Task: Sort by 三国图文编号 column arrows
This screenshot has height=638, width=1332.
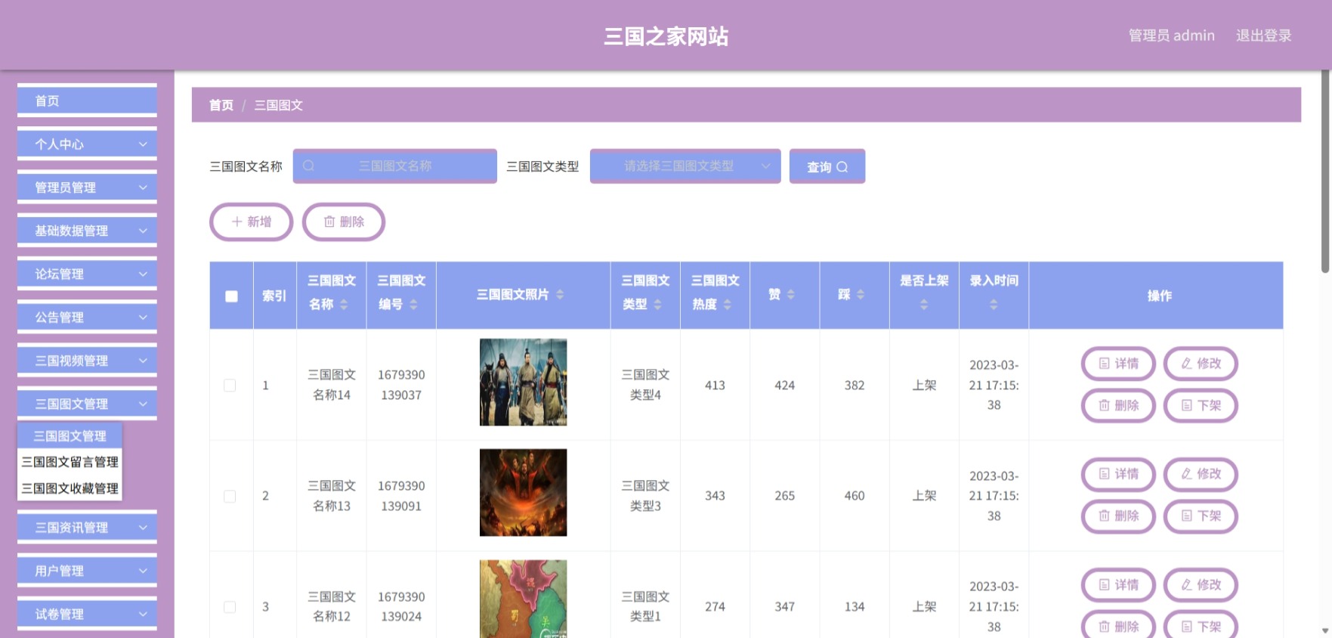Action: pos(413,305)
